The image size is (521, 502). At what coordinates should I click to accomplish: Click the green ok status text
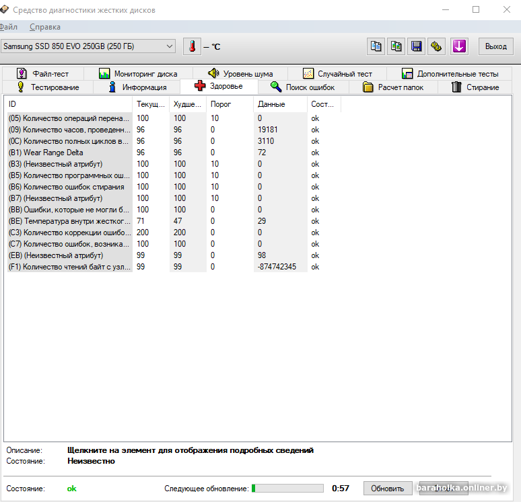pyautogui.click(x=71, y=489)
